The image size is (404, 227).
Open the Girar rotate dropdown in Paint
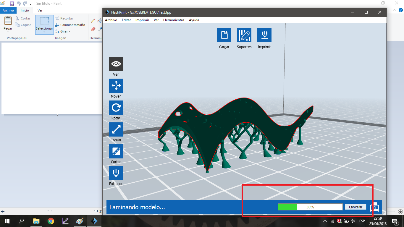click(63, 31)
